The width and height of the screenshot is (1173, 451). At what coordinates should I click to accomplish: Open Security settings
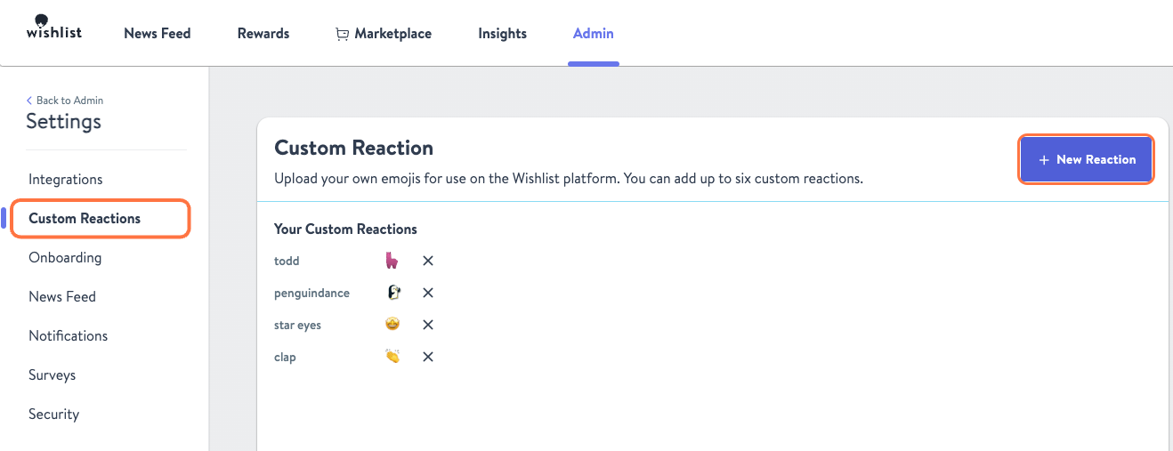54,414
